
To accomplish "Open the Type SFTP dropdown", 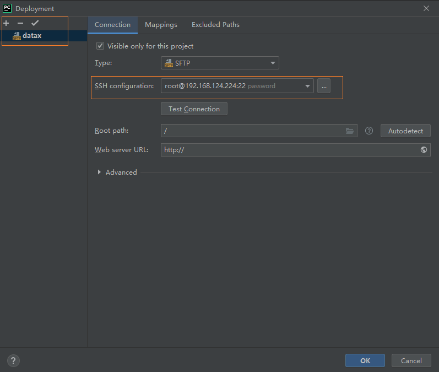I will pyautogui.click(x=220, y=63).
